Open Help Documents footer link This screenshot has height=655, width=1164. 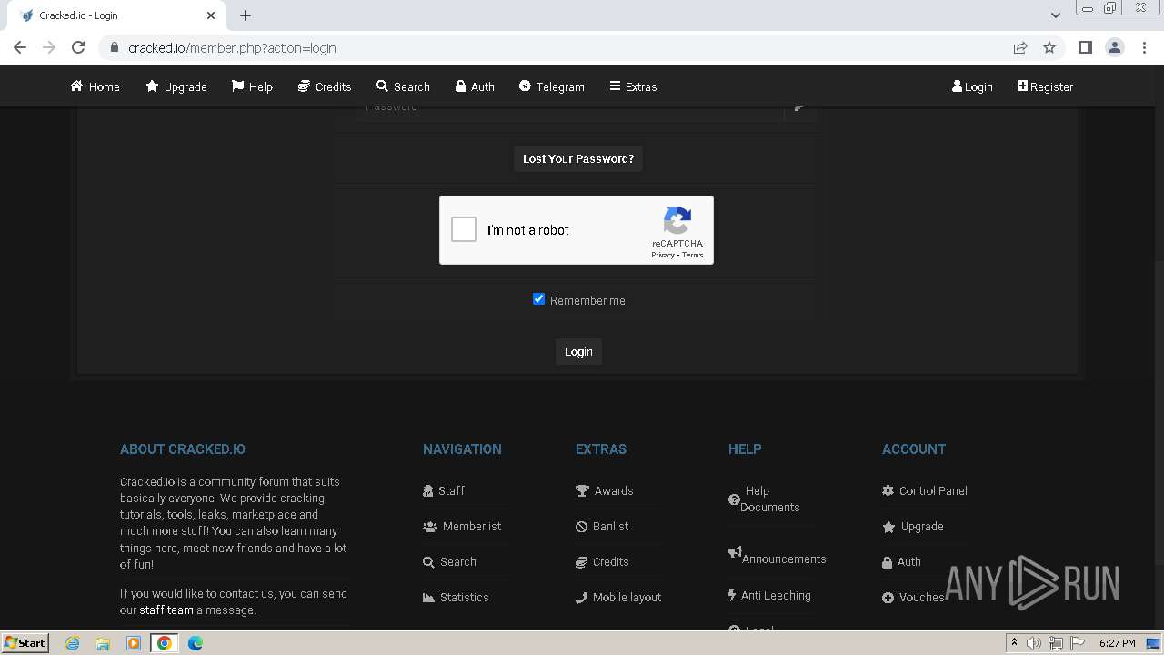pyautogui.click(x=765, y=499)
